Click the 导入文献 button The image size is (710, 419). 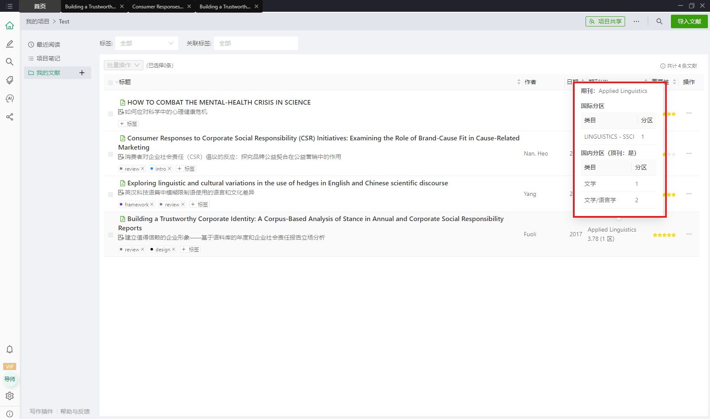coord(689,21)
